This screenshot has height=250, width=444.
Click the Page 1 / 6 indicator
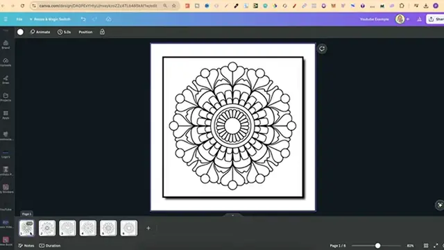pyautogui.click(x=338, y=245)
